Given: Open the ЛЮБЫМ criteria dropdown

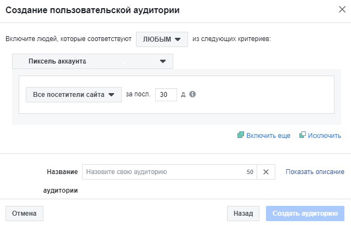Looking at the screenshot, I should [162, 39].
